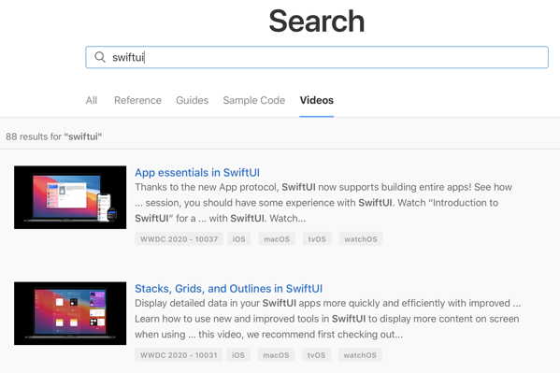Screen dimensions: 560x373
Task: Click iOS tag under App essentials
Action: pos(239,239)
